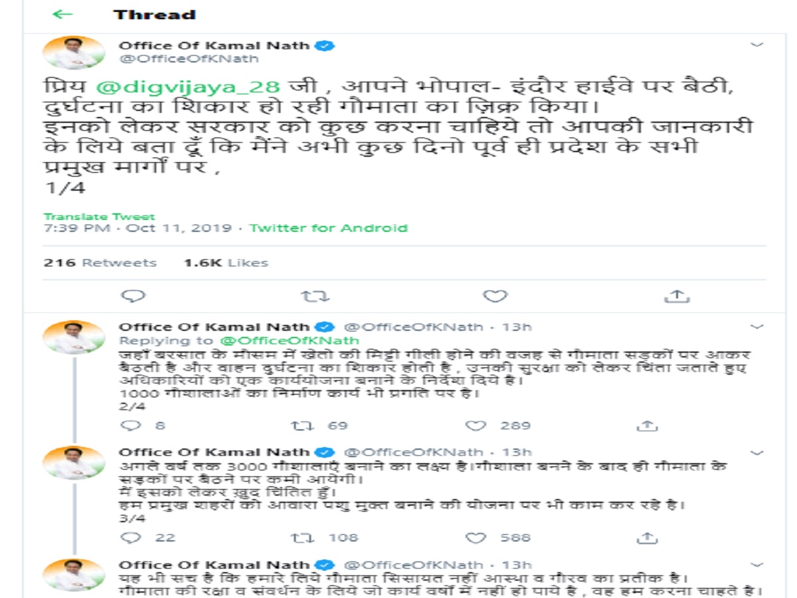Screen dimensions: 797x598
Task: Click Translate Tweet
Action: click(99, 217)
